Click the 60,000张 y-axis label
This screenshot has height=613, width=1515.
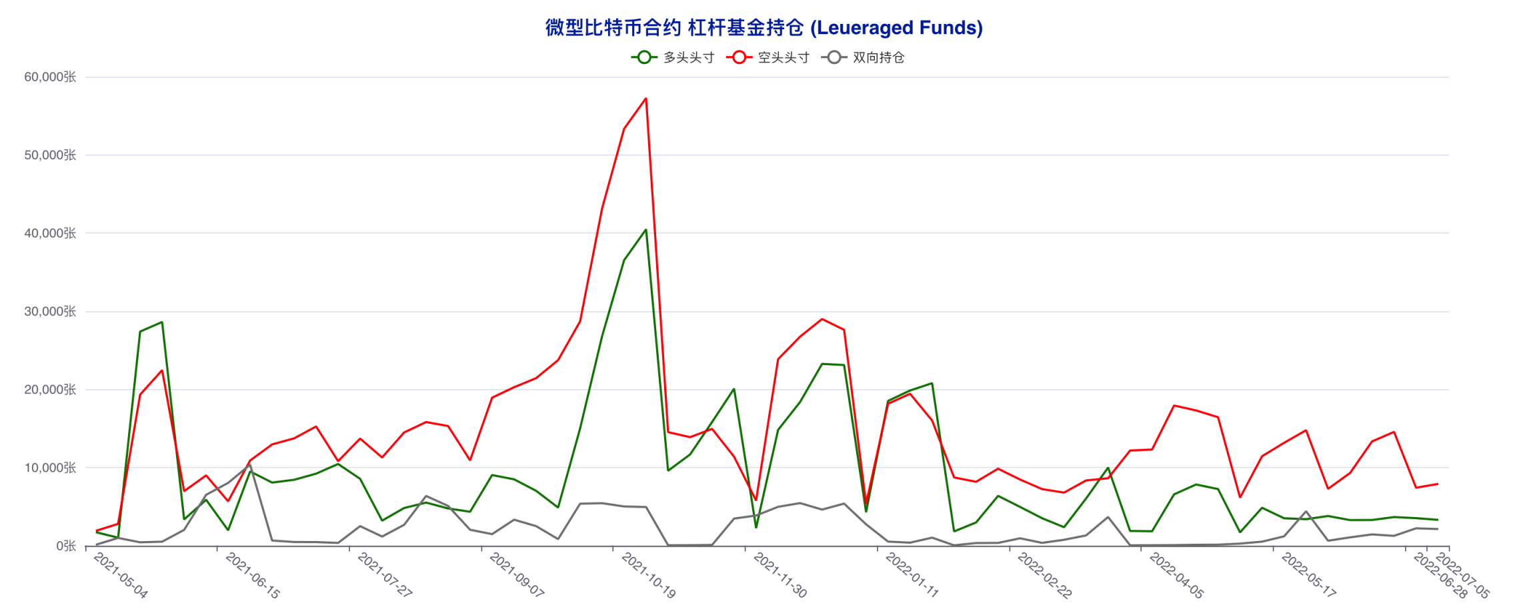point(50,77)
